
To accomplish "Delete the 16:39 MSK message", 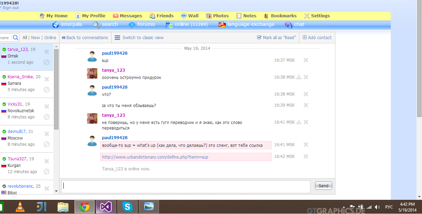I will click(x=306, y=105).
